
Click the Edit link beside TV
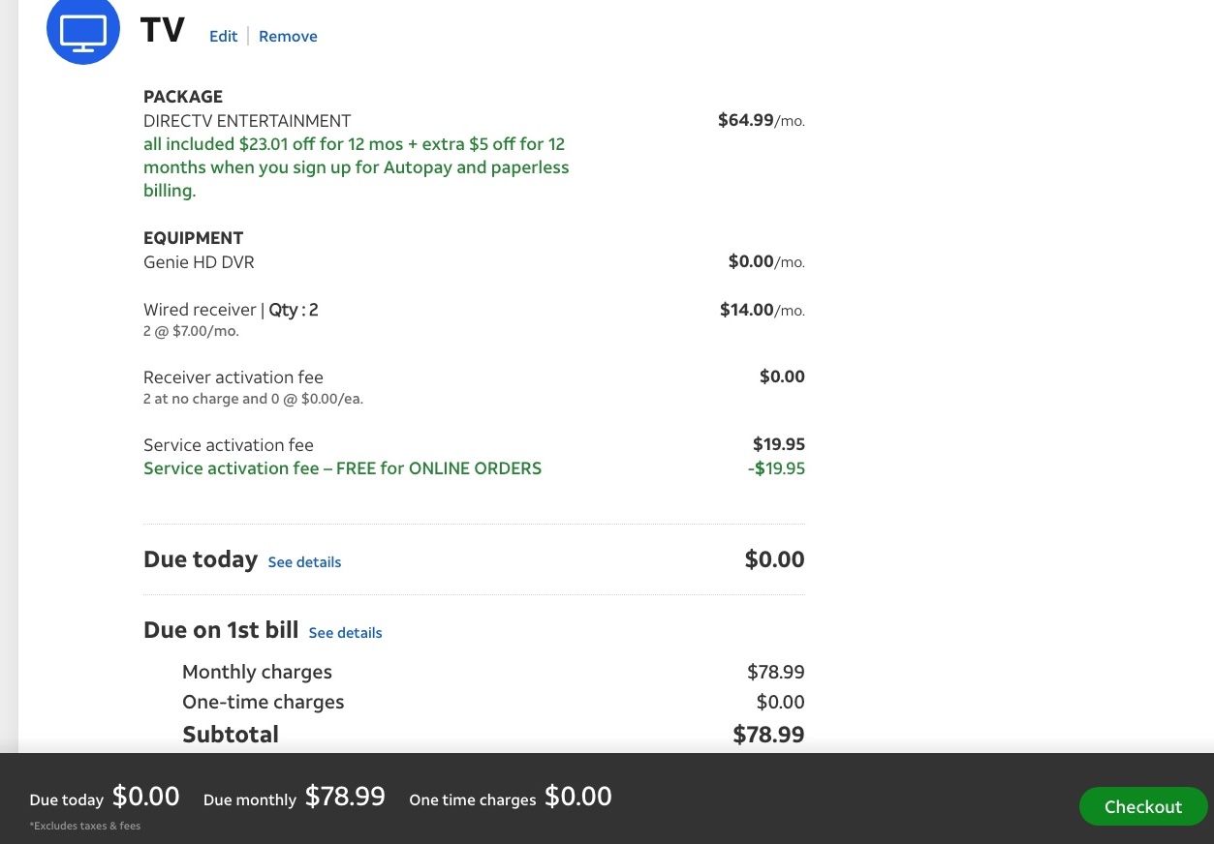223,36
